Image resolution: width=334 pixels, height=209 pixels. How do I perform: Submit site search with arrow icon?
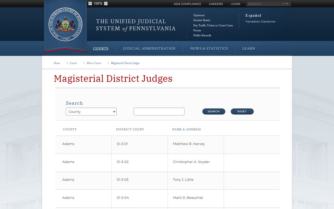287,4
